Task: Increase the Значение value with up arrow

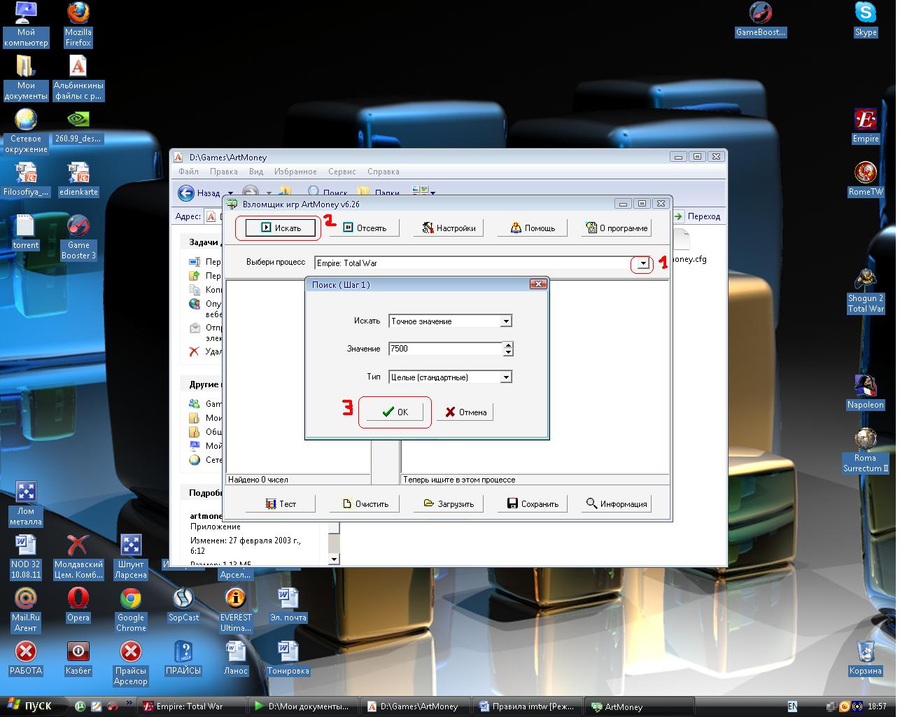Action: point(508,345)
